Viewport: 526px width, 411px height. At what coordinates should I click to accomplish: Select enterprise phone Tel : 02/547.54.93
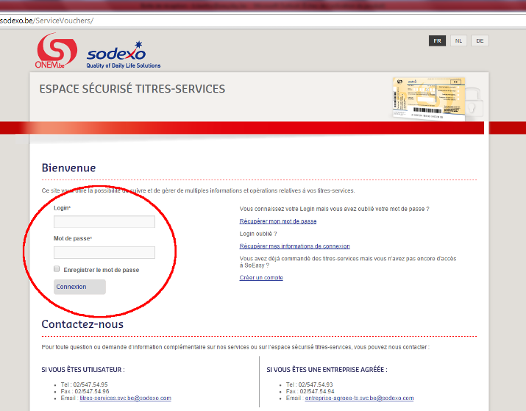point(309,385)
